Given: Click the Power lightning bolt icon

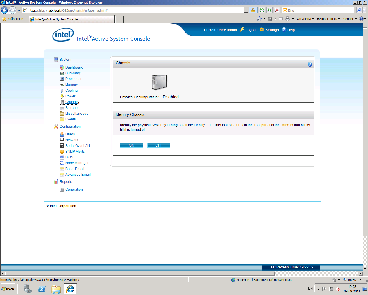Looking at the screenshot, I should (62, 96).
